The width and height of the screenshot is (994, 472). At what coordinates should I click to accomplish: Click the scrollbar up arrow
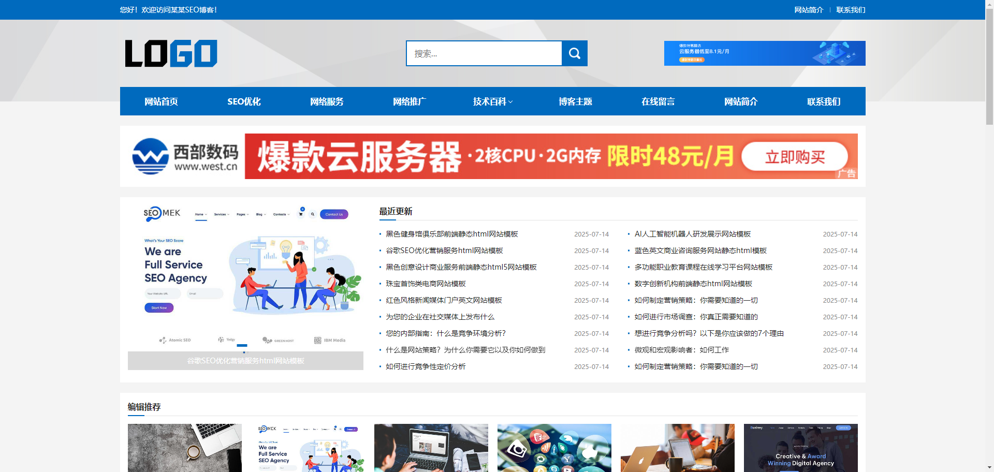click(989, 4)
